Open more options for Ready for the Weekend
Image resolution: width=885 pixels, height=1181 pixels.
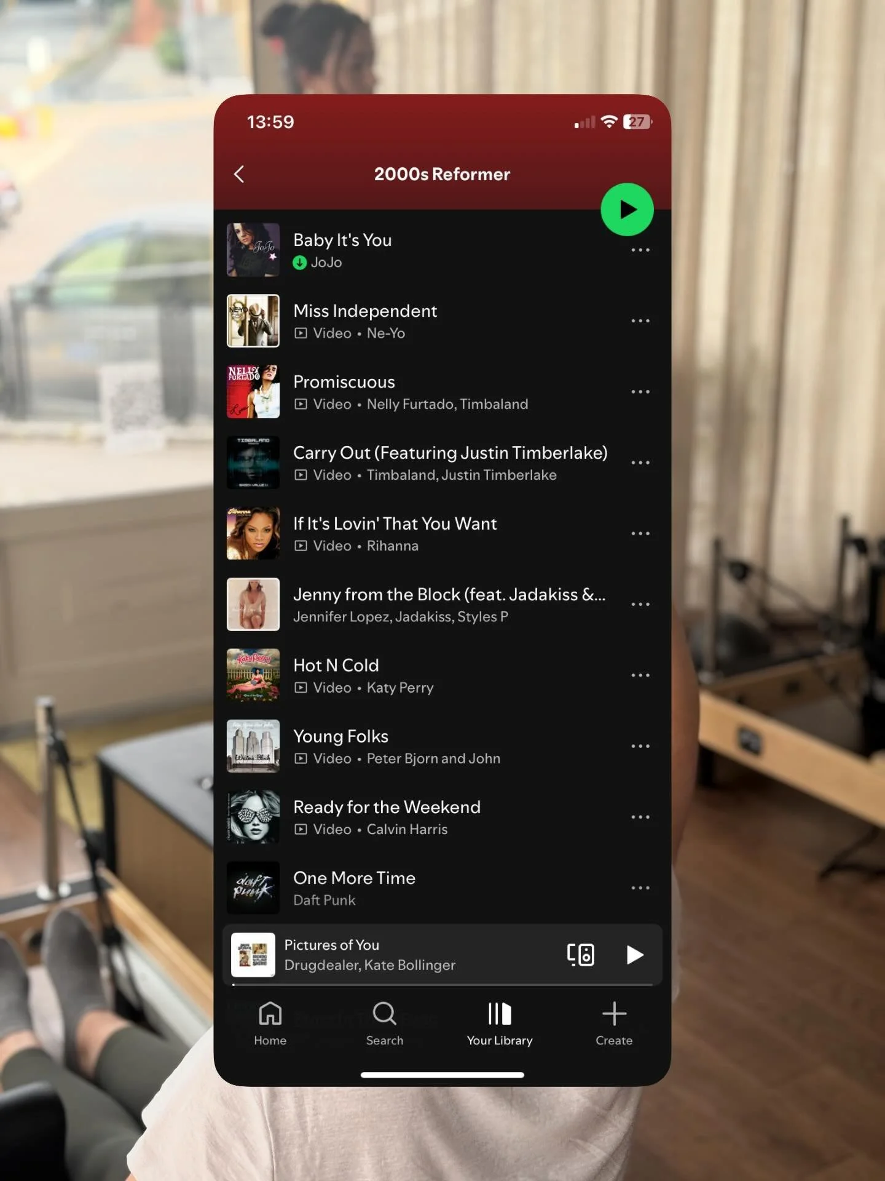(x=640, y=817)
